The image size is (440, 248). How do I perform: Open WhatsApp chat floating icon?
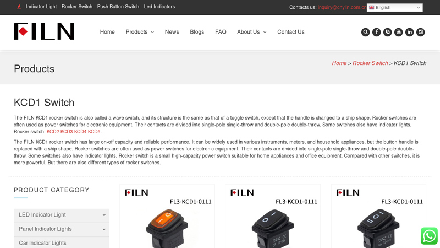[429, 236]
